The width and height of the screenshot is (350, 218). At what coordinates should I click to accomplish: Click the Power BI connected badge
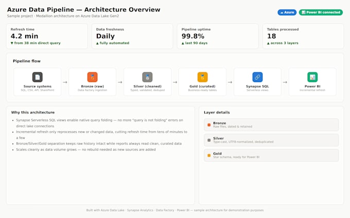click(x=321, y=12)
